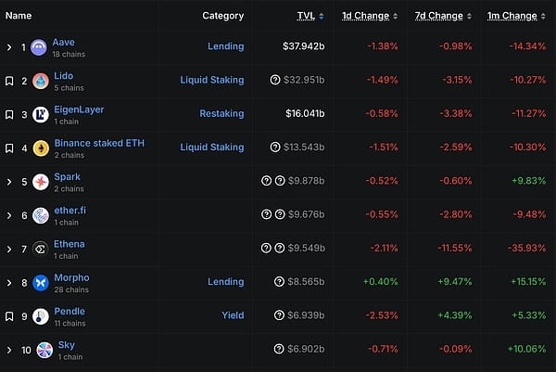Expand the Morpho row chevron
This screenshot has height=372, width=556.
click(x=9, y=282)
